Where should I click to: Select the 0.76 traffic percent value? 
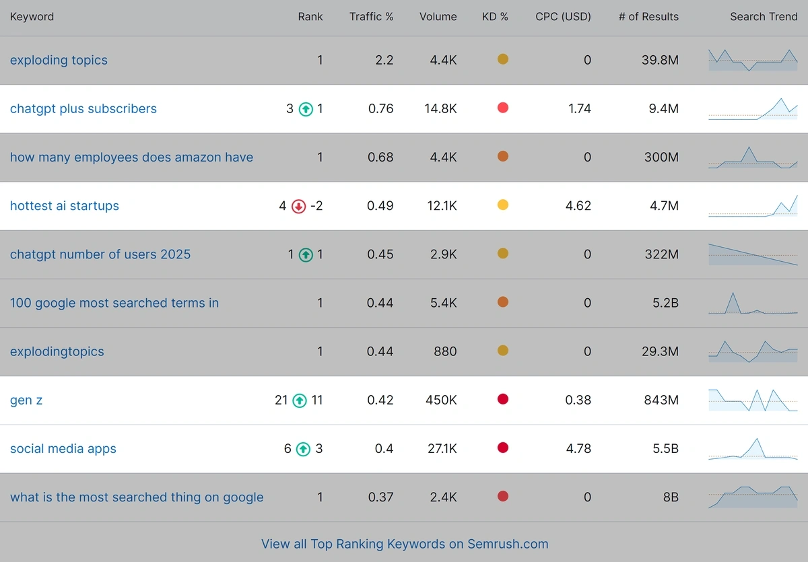pos(381,109)
